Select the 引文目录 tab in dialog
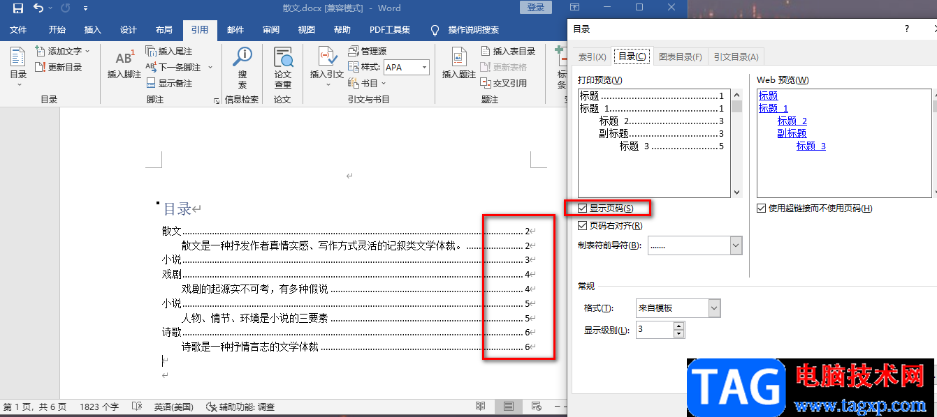This screenshot has height=417, width=937. click(736, 57)
